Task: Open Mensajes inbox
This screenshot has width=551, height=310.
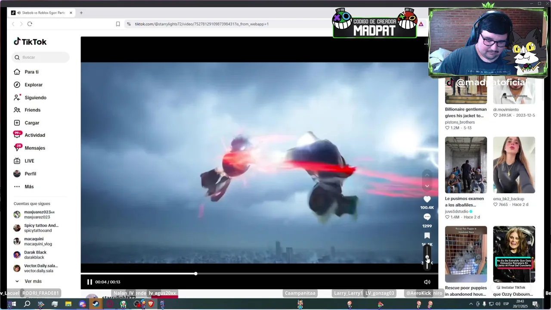Action: [x=34, y=148]
